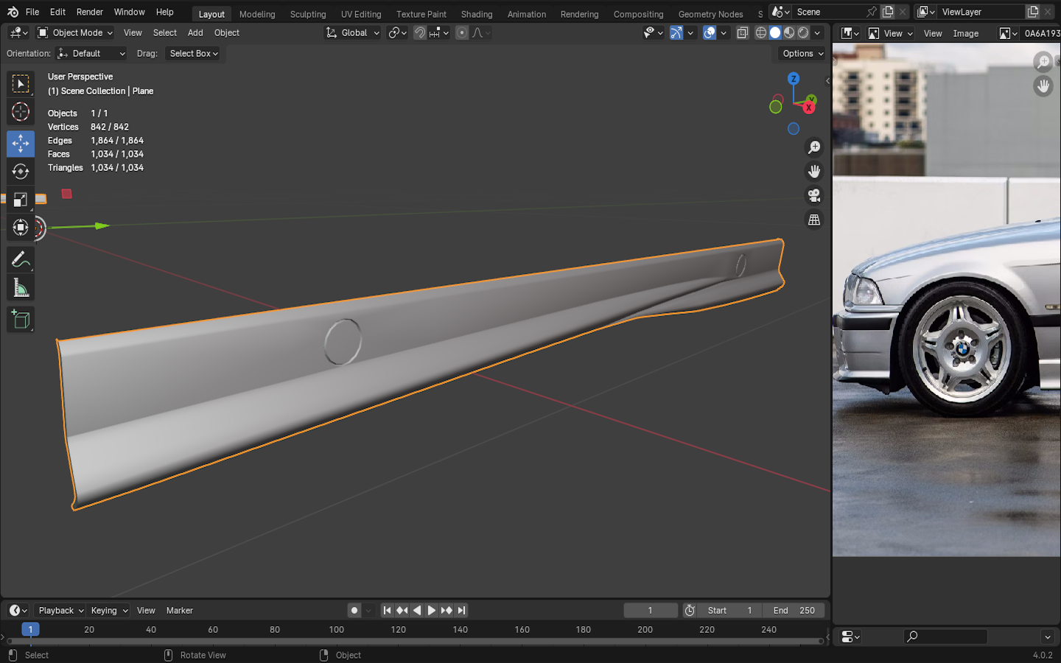Toggle snapping magnet in viewport header
The image size is (1061, 663).
(x=419, y=32)
